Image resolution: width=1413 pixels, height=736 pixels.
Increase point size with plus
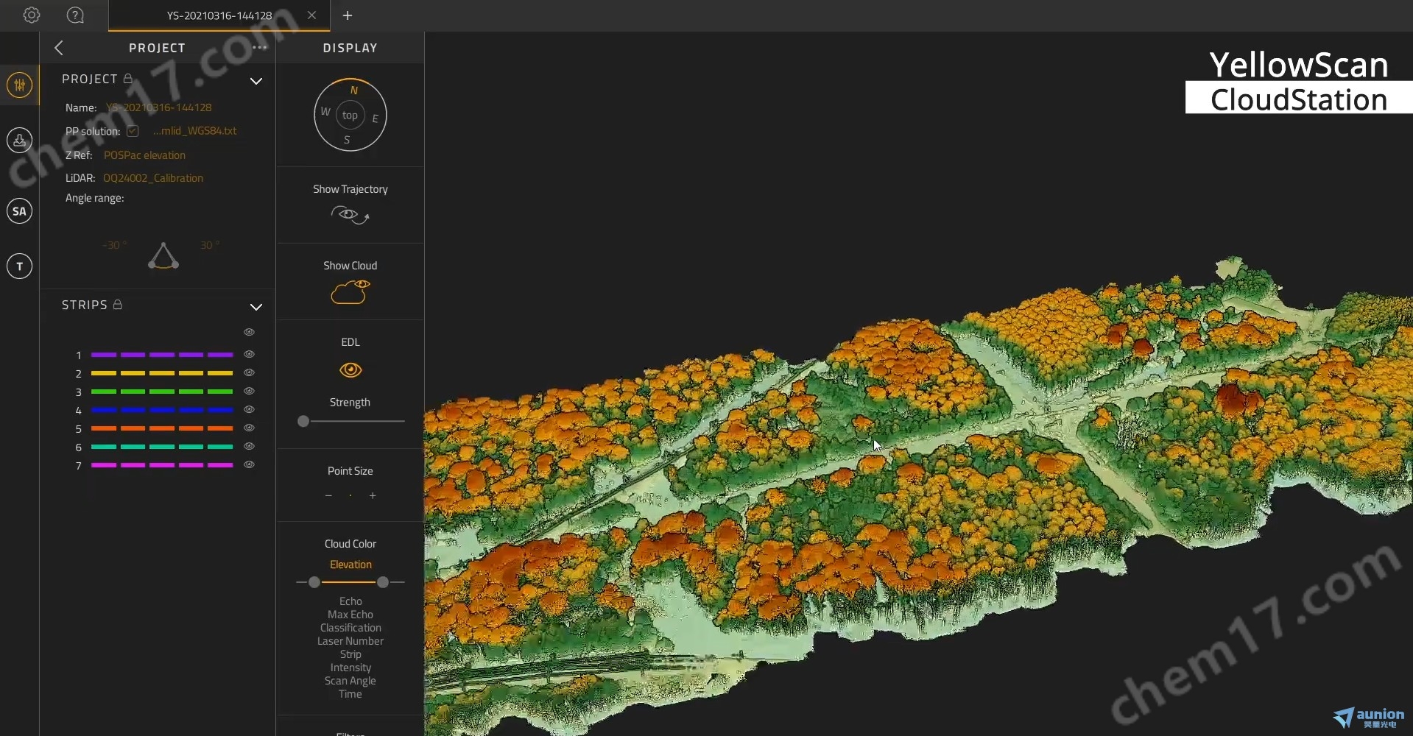point(373,496)
